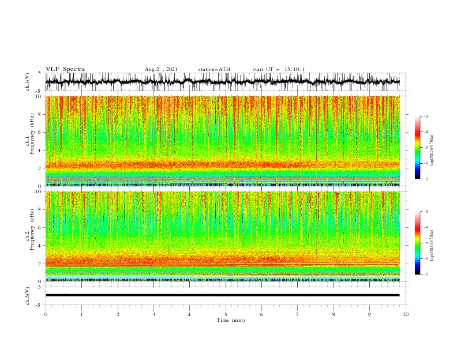Click the "-7" tick on ch.1 colorbar

[x=426, y=179]
